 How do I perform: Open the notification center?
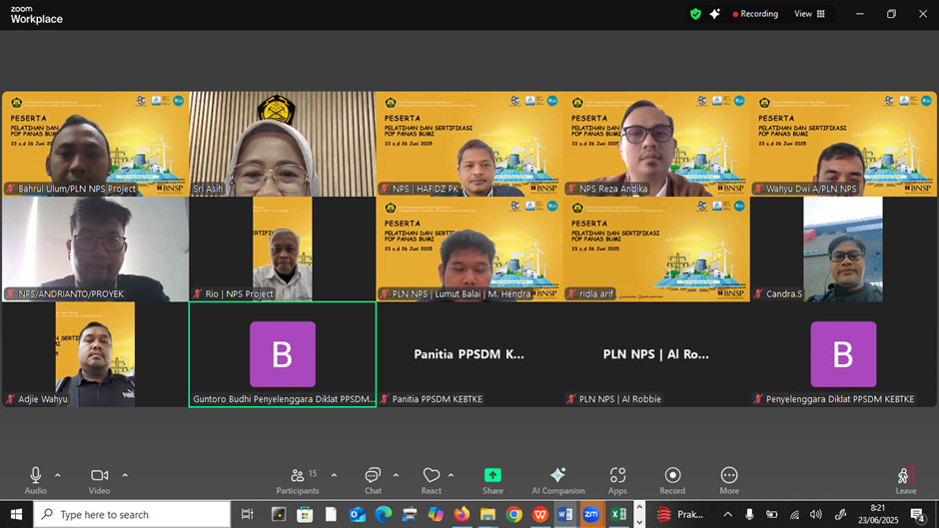pos(917,514)
